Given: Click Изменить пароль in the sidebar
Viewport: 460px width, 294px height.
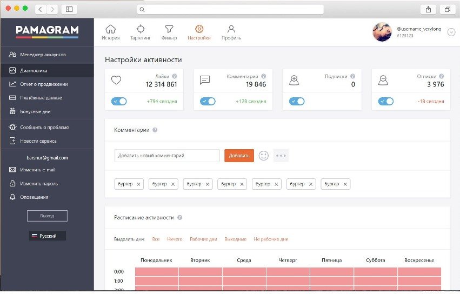Looking at the screenshot, I should pos(47,183).
